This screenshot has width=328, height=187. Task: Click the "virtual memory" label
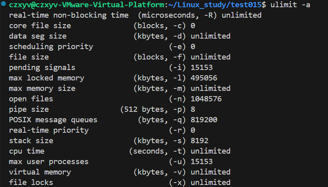pyautogui.click(x=40, y=172)
